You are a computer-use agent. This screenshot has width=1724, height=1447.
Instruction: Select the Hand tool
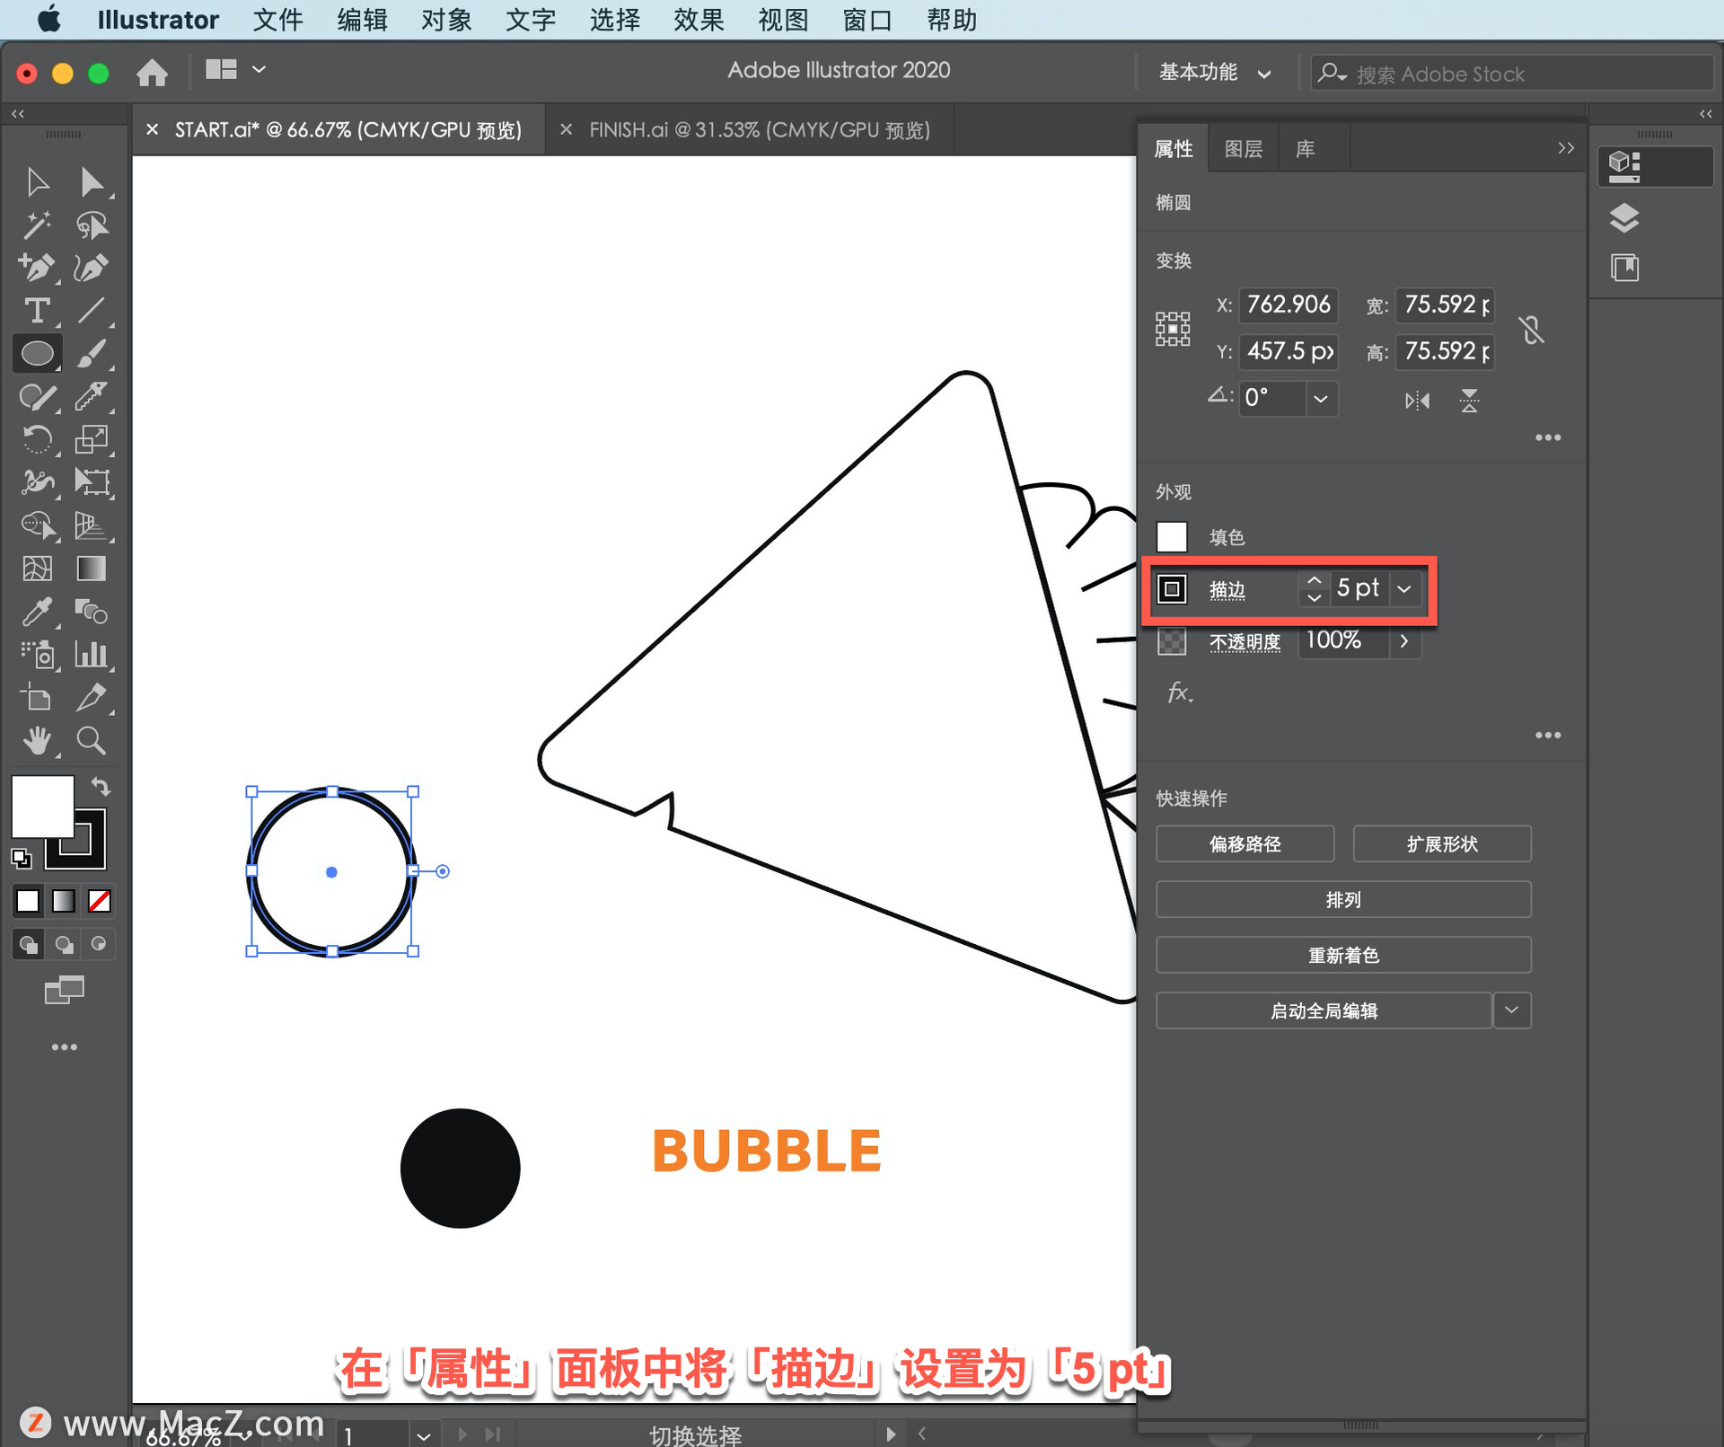tap(37, 741)
